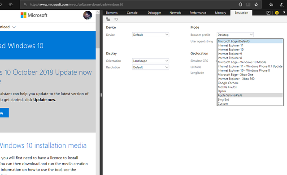Switch to the Performance tab

198,13
